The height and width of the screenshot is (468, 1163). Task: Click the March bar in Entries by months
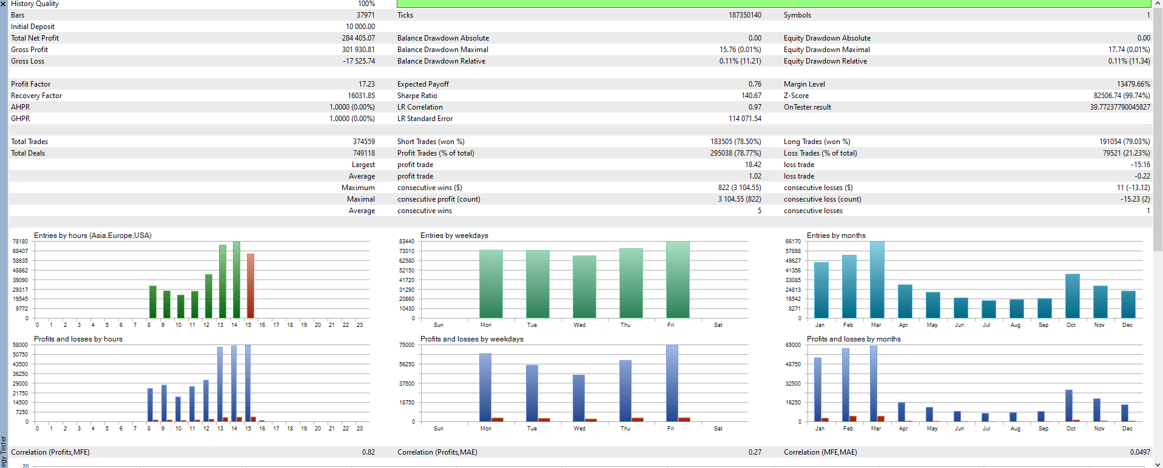(x=877, y=280)
